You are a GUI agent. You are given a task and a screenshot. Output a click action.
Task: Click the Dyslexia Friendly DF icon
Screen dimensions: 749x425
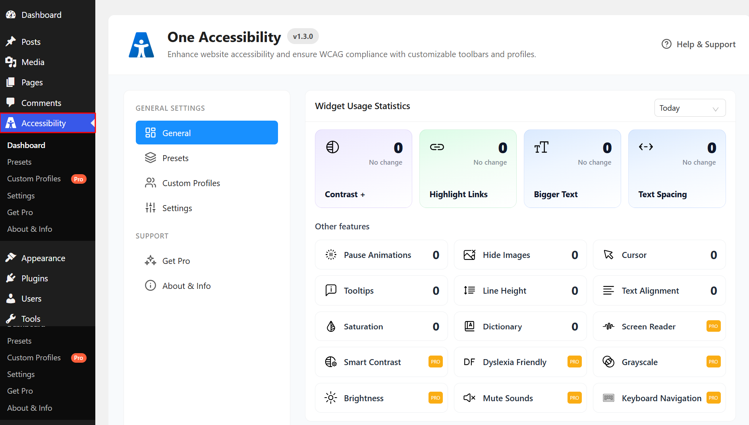point(469,362)
